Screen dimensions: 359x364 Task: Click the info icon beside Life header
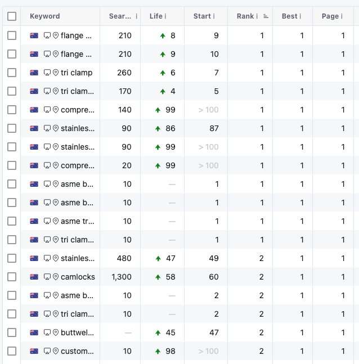[x=165, y=16]
